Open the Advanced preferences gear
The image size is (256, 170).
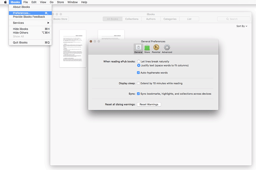coord(167,49)
